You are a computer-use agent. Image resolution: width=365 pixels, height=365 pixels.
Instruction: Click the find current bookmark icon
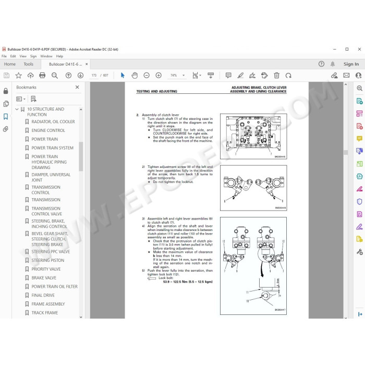click(33, 99)
